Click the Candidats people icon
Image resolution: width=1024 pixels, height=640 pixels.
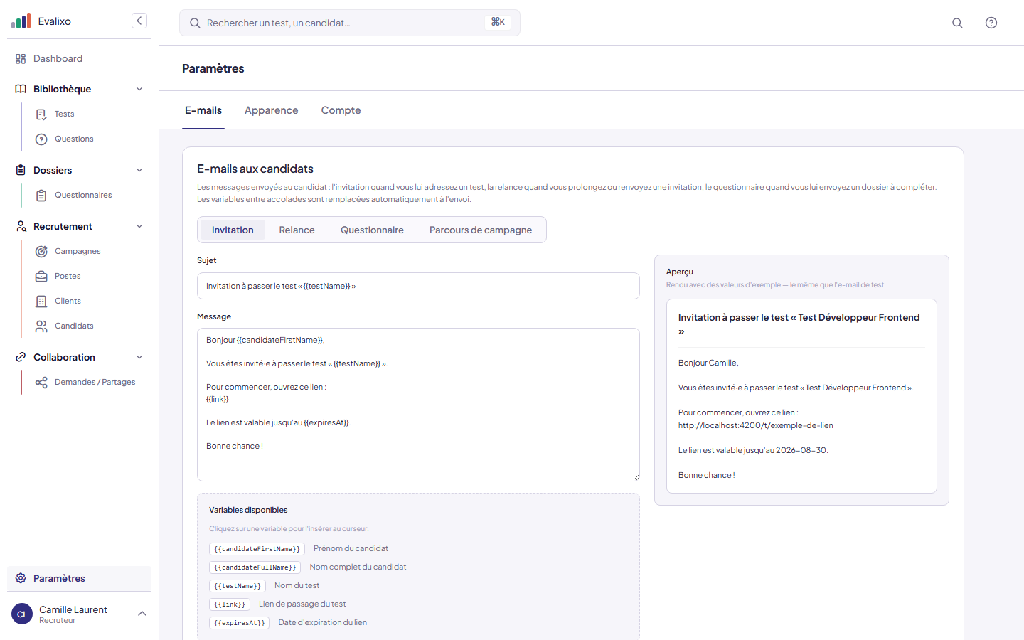[x=41, y=326]
